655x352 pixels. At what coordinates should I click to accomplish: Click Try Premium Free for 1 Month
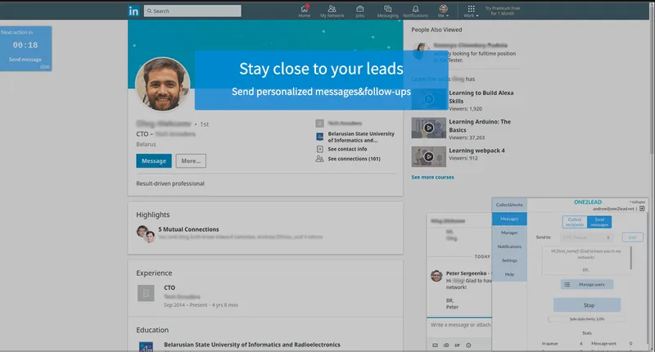(x=502, y=11)
